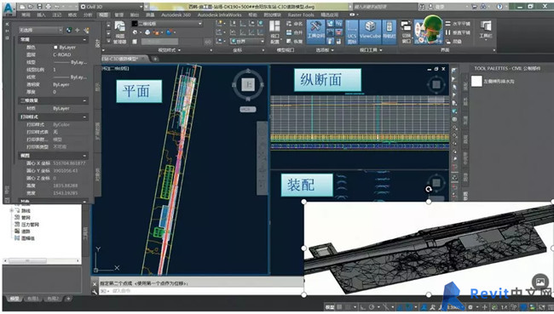The height and width of the screenshot is (314, 554).
Task: Select the 水平平铺 tile horizontally button
Action: pyautogui.click(x=458, y=24)
